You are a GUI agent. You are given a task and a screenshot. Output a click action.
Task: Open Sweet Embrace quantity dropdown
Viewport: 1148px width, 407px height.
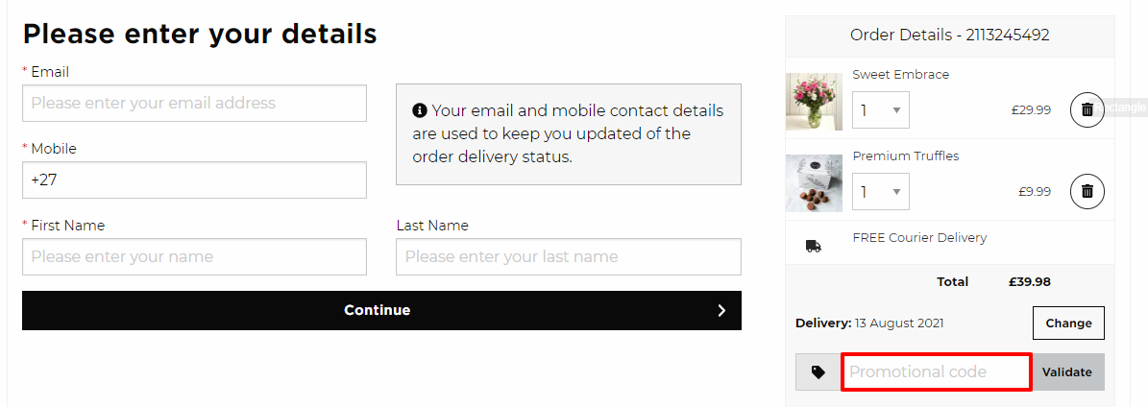(881, 110)
